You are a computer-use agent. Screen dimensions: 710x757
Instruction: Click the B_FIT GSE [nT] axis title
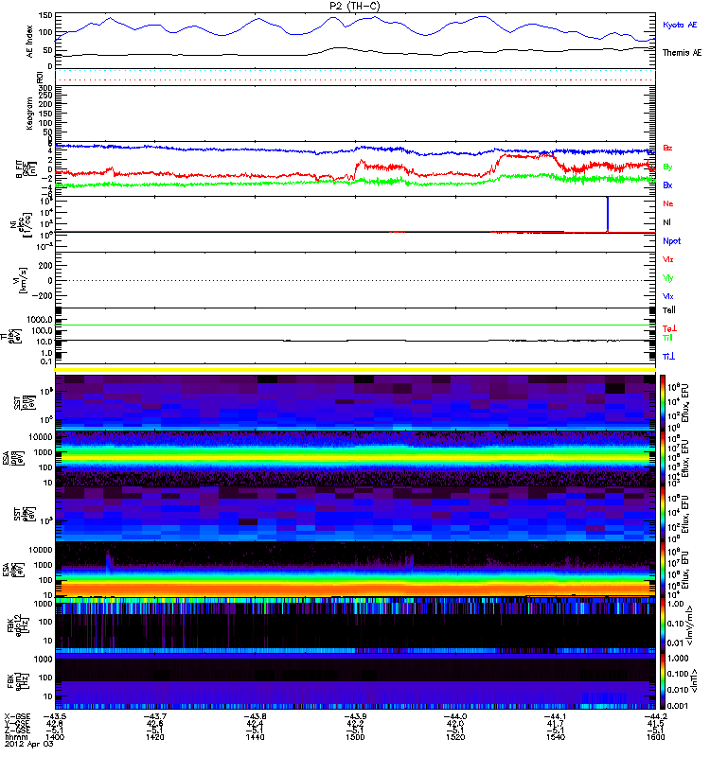pos(27,169)
